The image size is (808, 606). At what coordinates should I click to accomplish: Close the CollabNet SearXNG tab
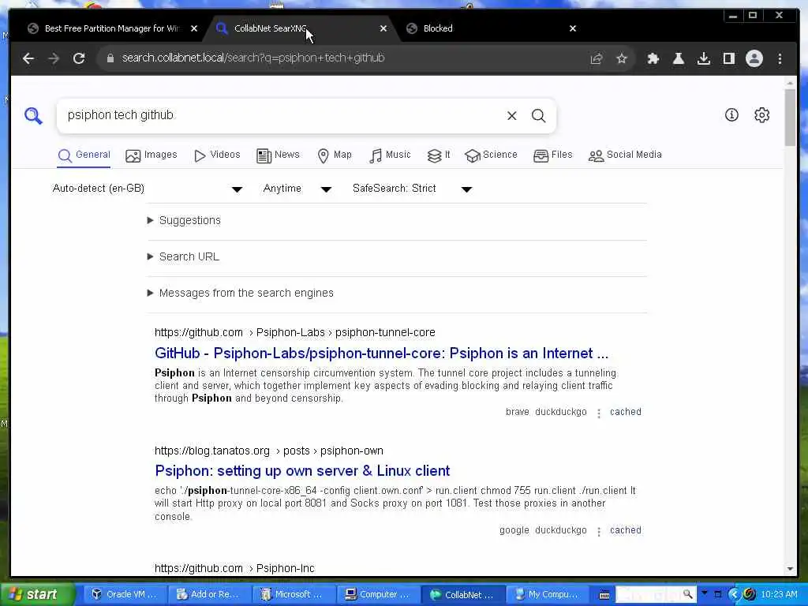point(383,29)
